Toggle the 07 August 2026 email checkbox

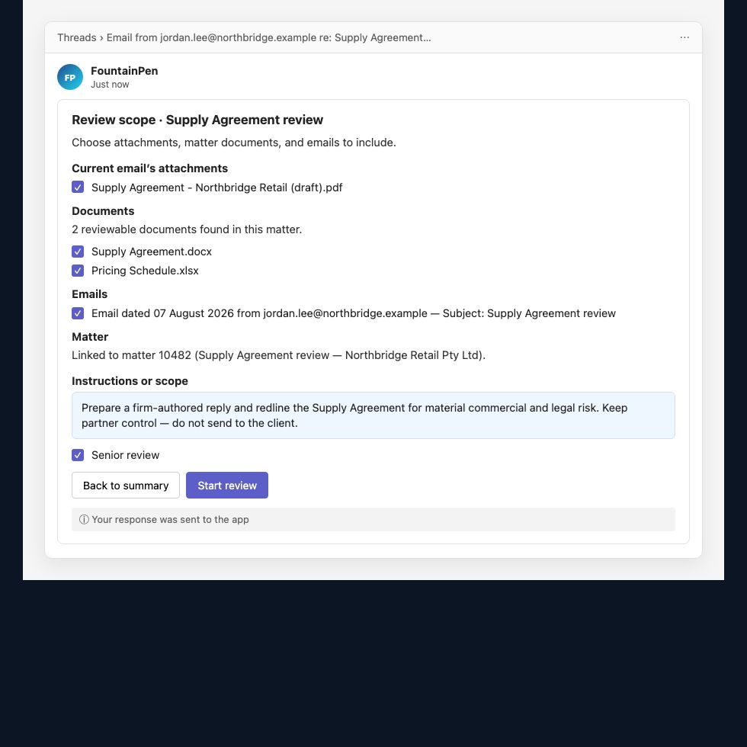78,313
